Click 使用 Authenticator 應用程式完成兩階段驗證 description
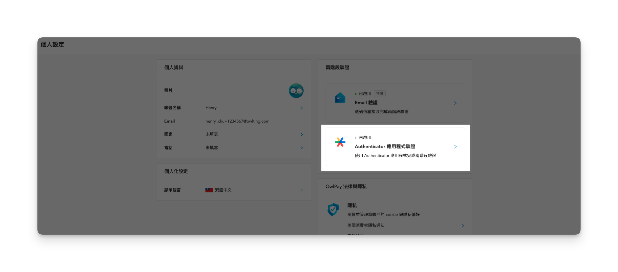 pos(395,156)
